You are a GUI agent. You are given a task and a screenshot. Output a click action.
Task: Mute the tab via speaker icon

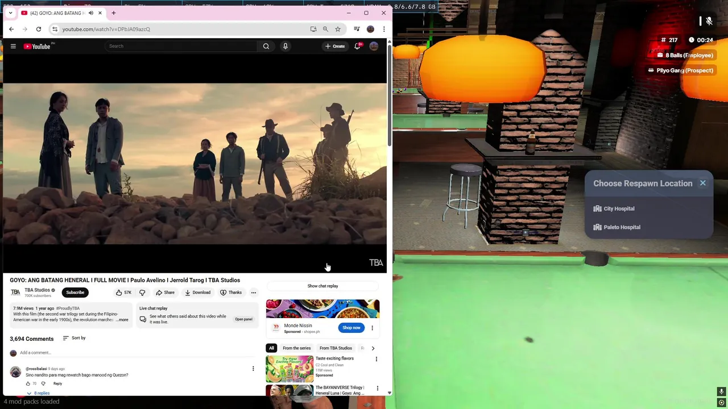click(x=90, y=13)
